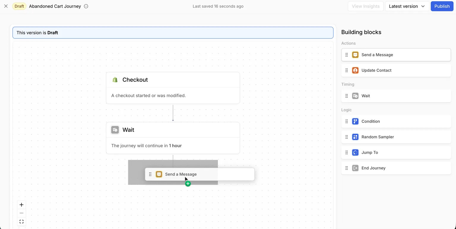This screenshot has width=456, height=229.
Task: Zoom out the canvas with minus button
Action: point(21,213)
